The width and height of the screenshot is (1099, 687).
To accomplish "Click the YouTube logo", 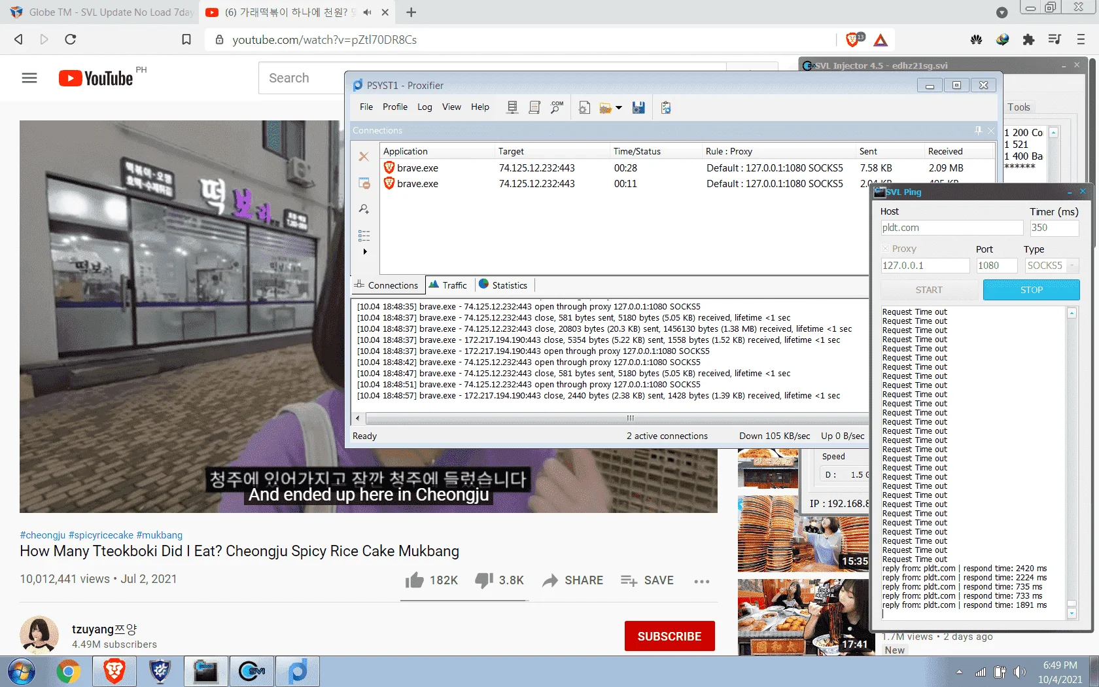I will tap(96, 79).
